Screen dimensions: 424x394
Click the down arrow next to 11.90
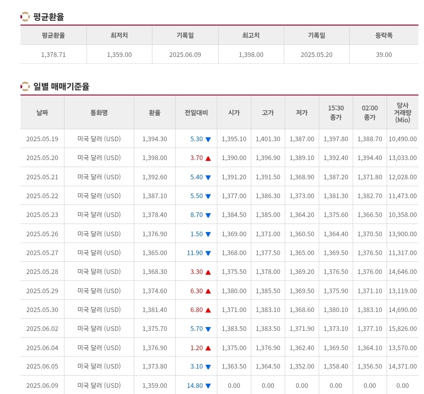tap(208, 253)
